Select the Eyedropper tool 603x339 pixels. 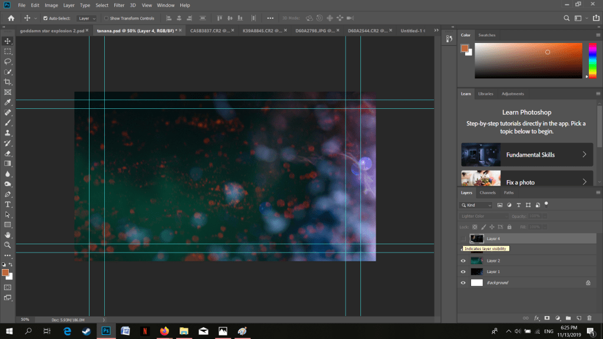[x=8, y=102]
